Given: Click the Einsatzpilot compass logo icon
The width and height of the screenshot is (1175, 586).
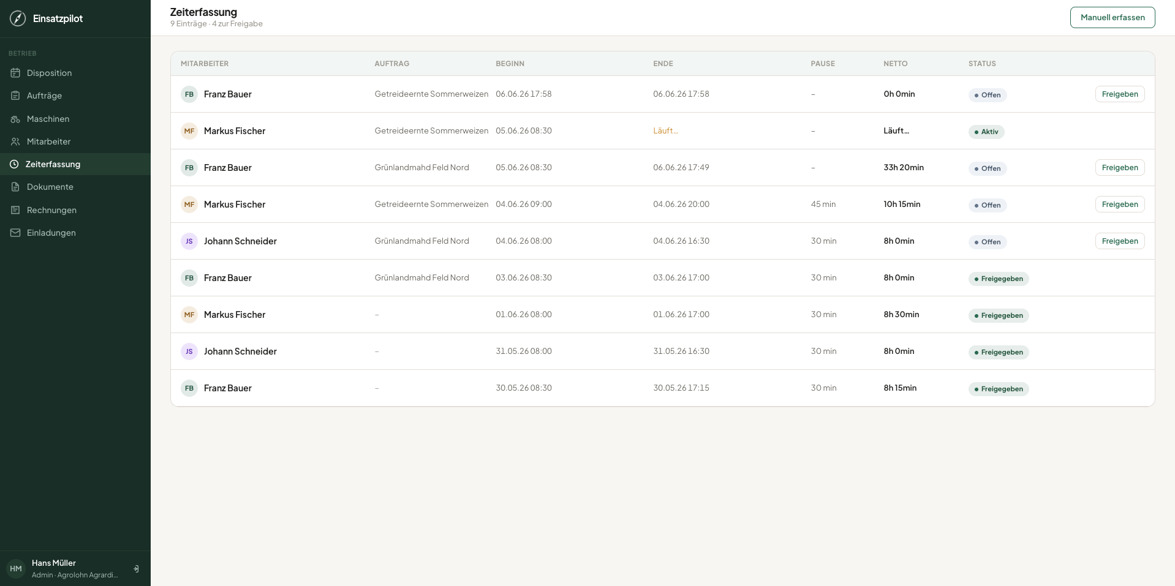Looking at the screenshot, I should pos(18,18).
